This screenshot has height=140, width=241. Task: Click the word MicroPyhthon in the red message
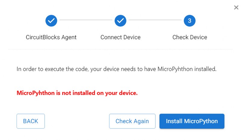tap(36, 93)
